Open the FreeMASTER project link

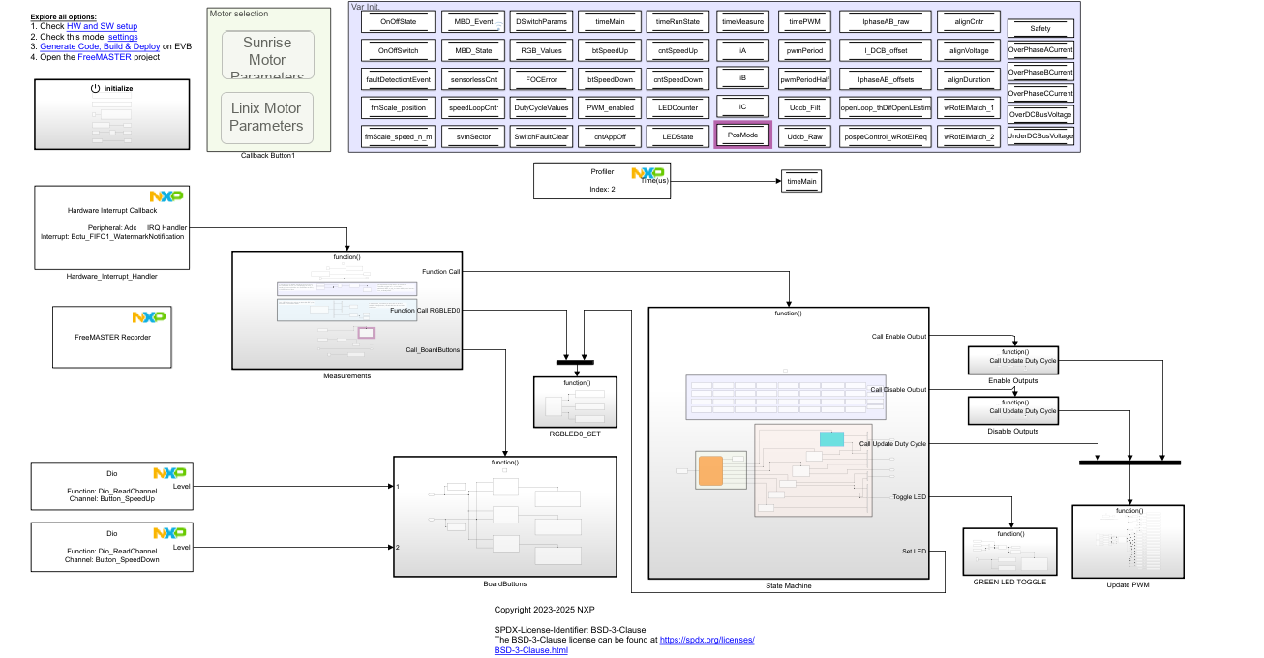pos(104,57)
